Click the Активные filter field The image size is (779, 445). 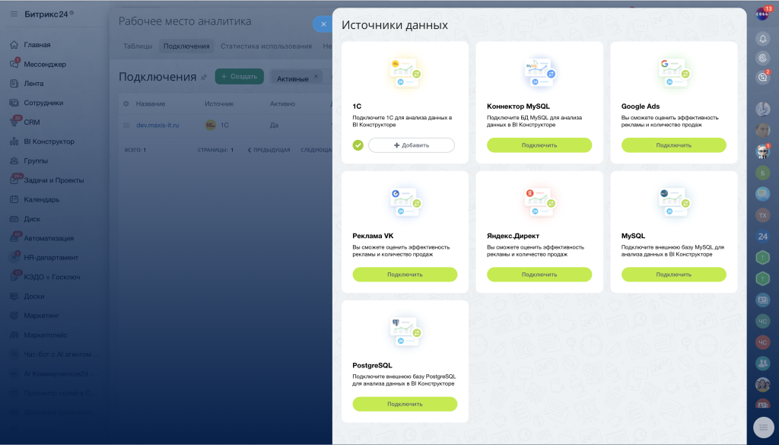296,77
